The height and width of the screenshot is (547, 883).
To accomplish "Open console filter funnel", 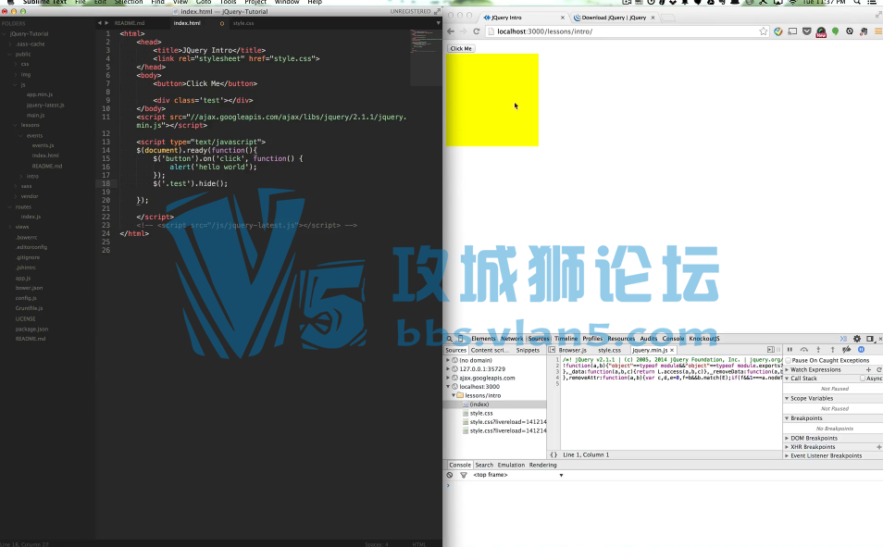I will click(x=464, y=475).
